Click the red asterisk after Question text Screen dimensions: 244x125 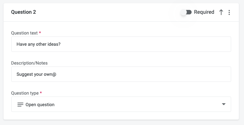pos(40,33)
